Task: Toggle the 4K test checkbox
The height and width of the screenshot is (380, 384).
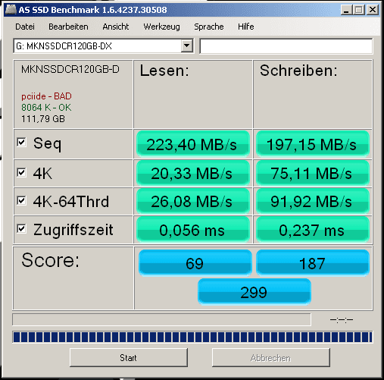Action: point(21,173)
